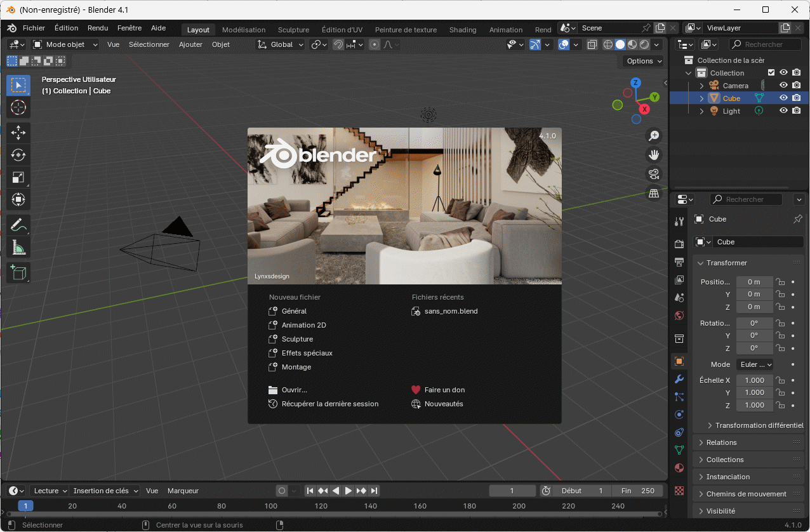Open the Édition menu
810x532 pixels.
66,28
